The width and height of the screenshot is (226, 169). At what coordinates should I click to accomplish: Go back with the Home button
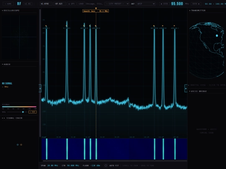coord(8,4)
